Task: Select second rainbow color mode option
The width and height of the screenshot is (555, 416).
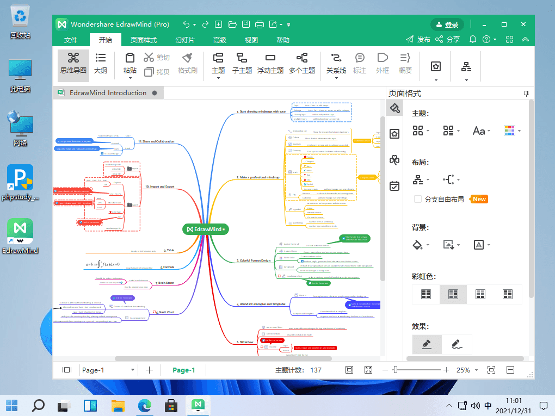Action: click(x=453, y=294)
